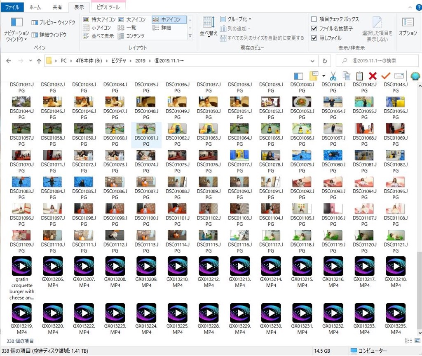Select video file GX013235.MP4

[x=396, y=319]
